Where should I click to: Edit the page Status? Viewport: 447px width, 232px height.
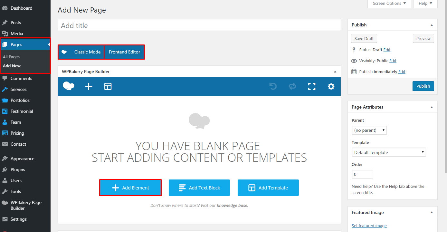click(x=387, y=50)
